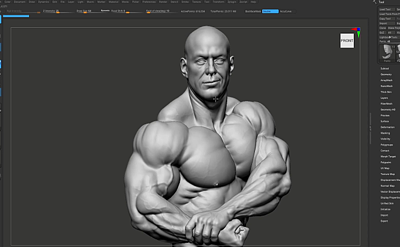This screenshot has height=247, width=400.
Task: Expand the Subtool sub-palette
Action: coord(385,69)
